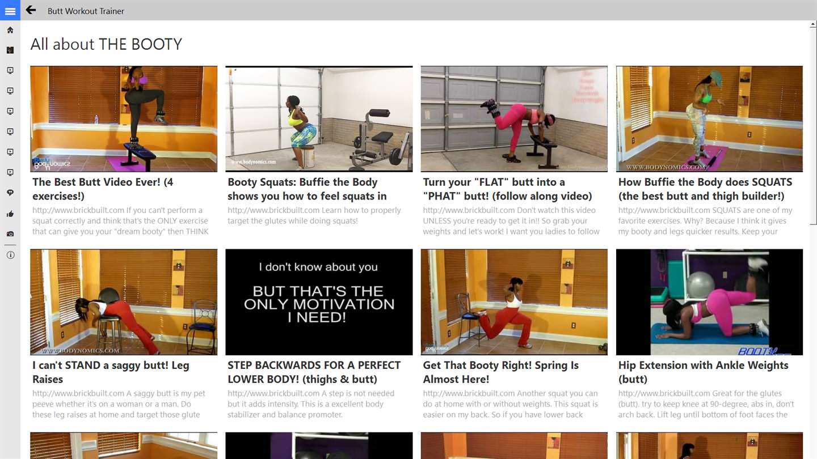Click description 'Learn how to properly target the glutes'
The image size is (817, 459).
[314, 215]
